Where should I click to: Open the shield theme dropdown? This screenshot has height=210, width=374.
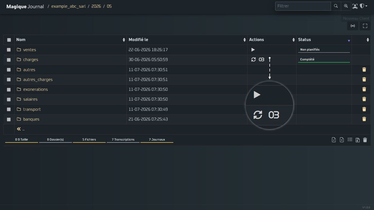pos(363,6)
